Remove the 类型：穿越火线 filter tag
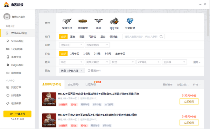Image resolution: width=210 pixels, height=129 pixels. point(82,71)
